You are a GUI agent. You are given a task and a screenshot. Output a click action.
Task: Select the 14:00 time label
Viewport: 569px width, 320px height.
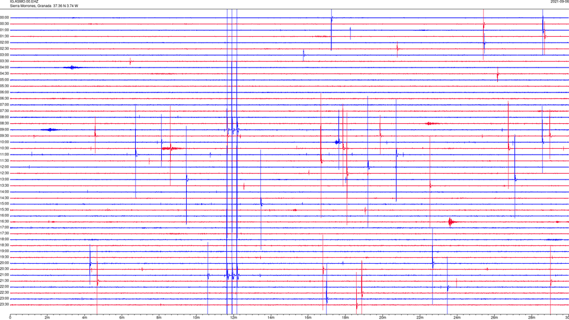click(5, 191)
